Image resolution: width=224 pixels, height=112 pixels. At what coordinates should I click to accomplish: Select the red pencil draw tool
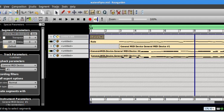(63, 13)
